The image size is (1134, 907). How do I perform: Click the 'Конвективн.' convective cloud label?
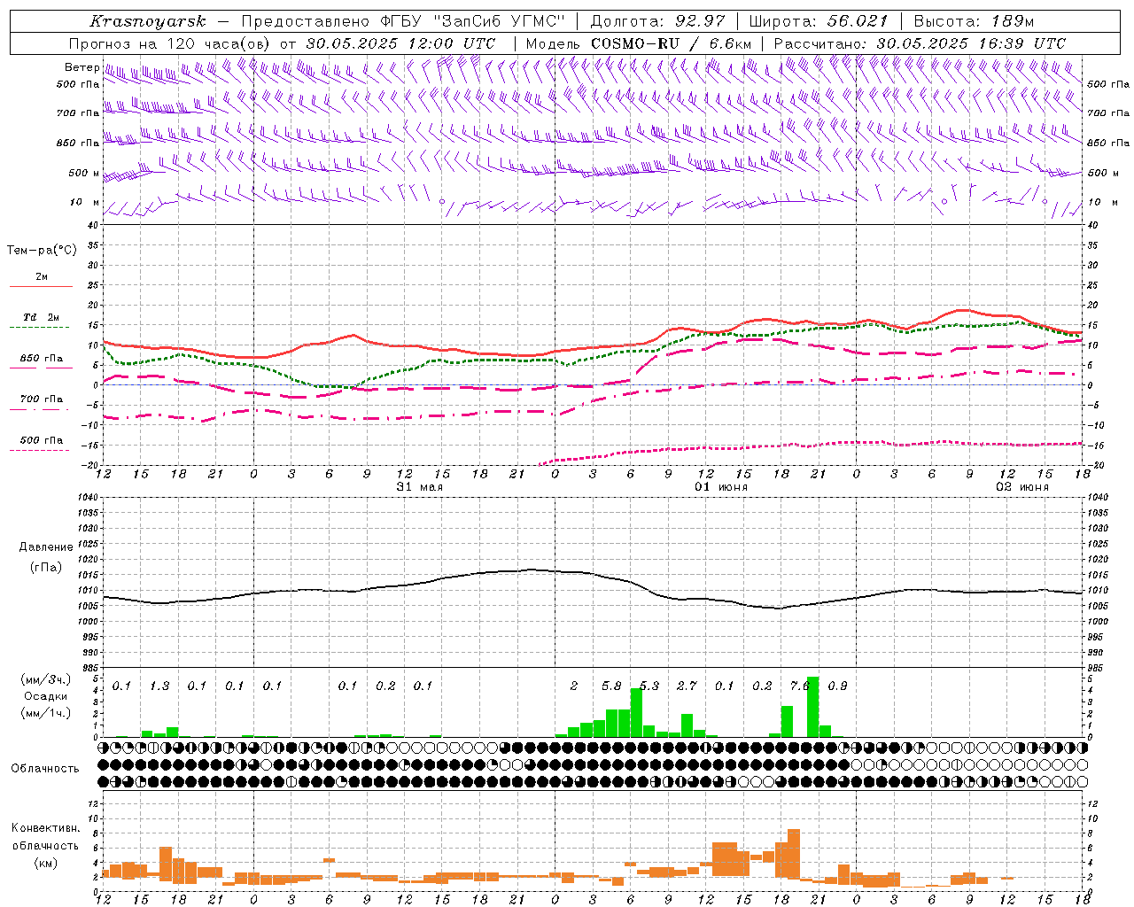tap(45, 828)
